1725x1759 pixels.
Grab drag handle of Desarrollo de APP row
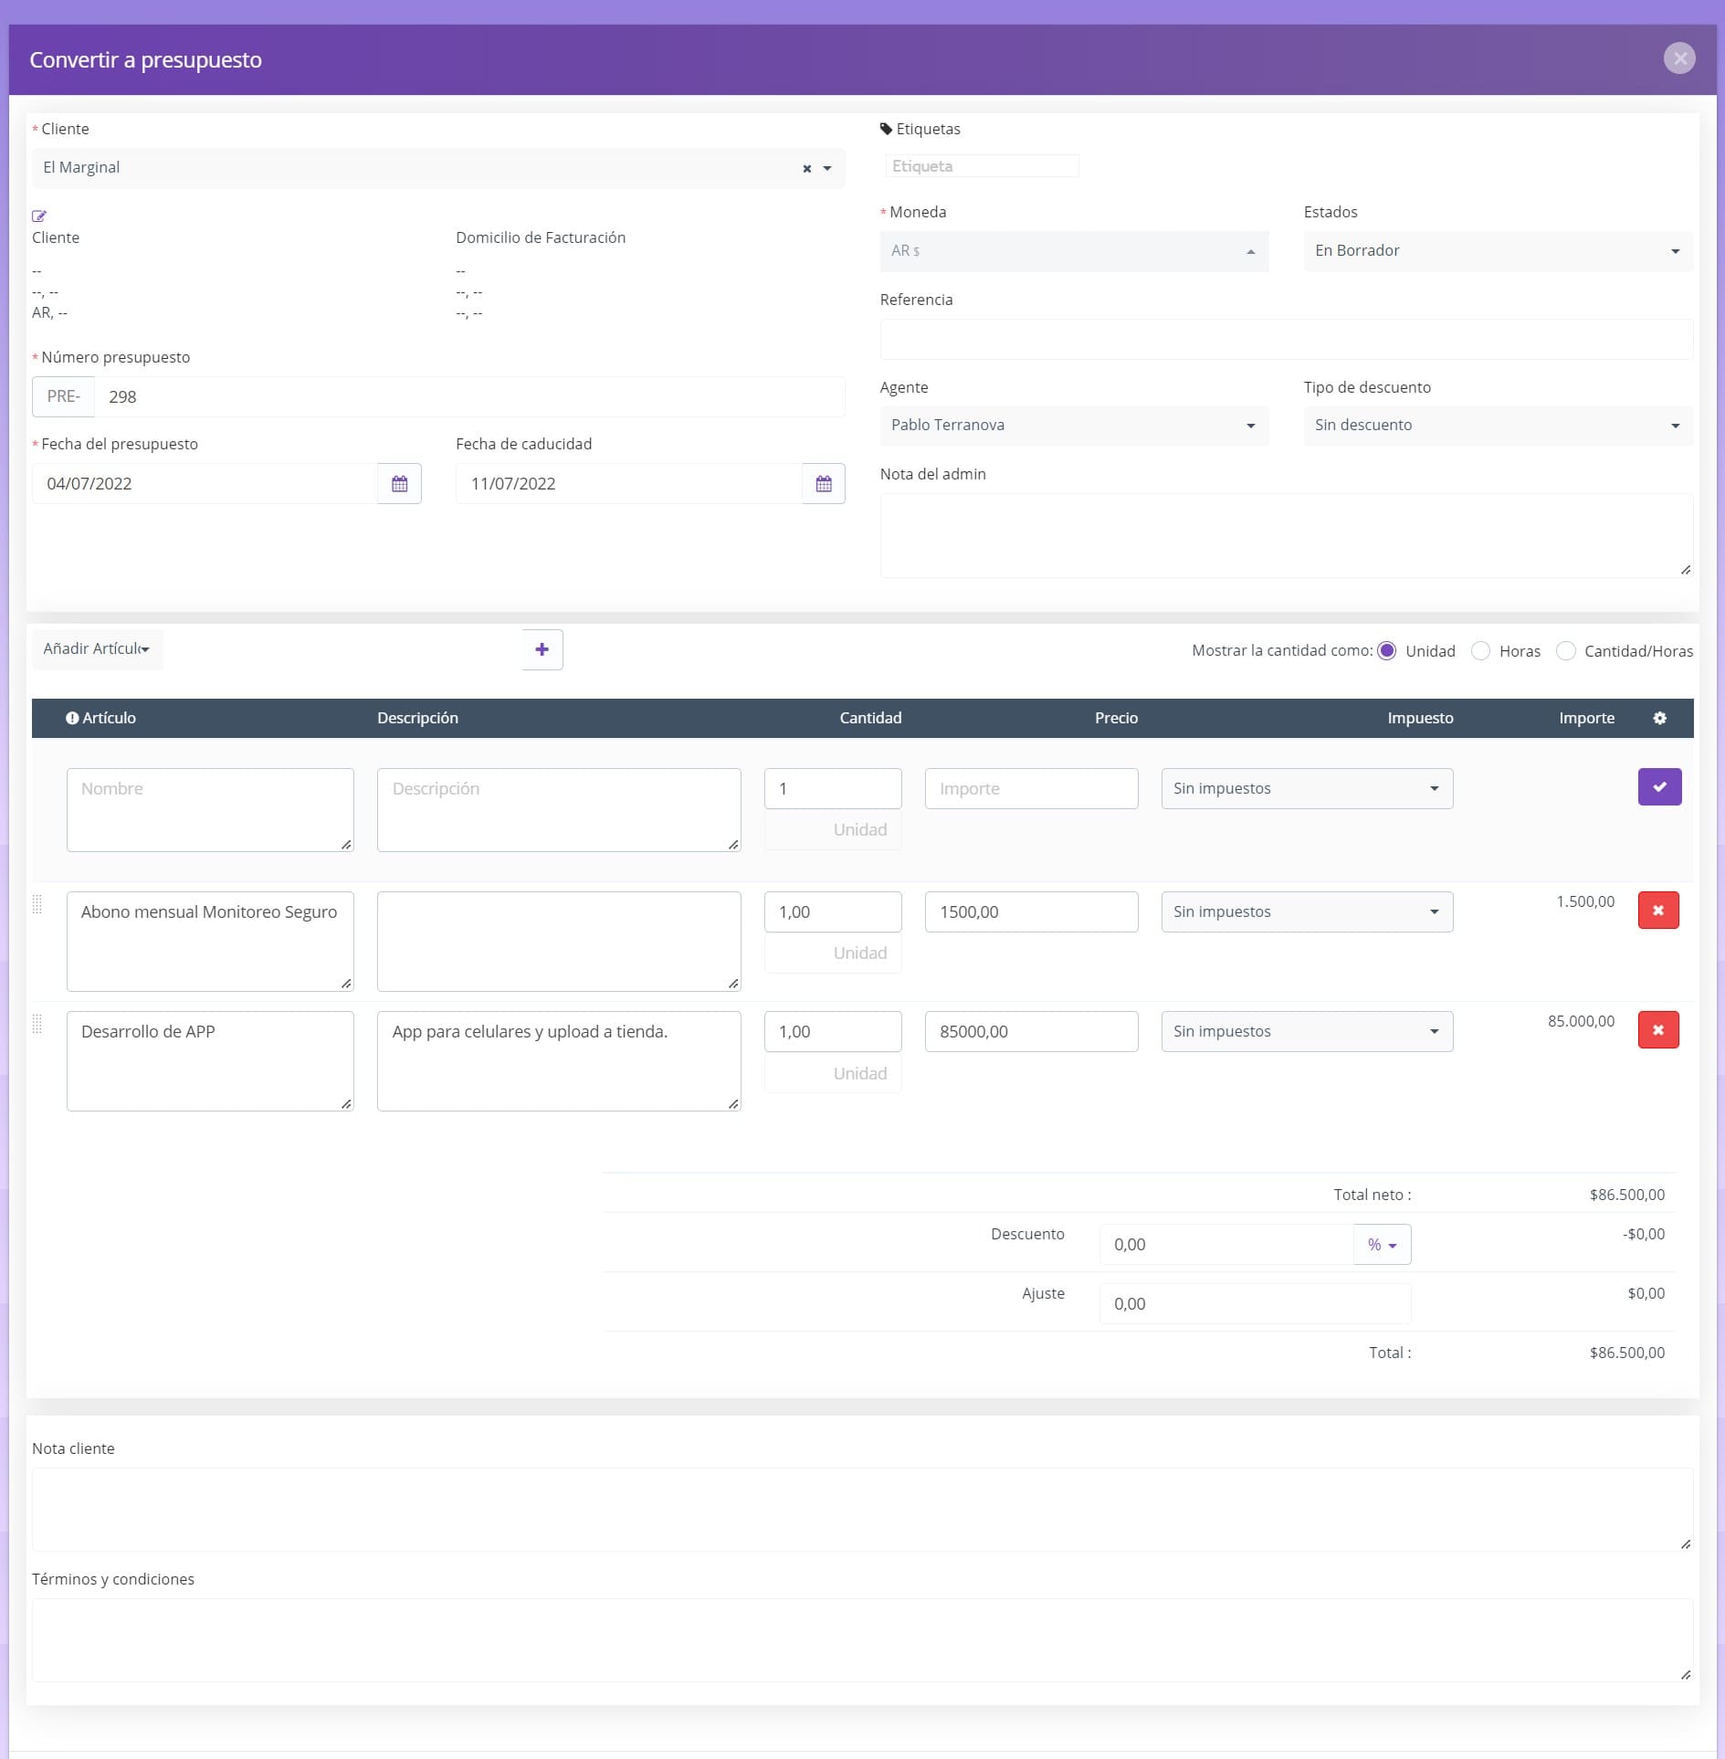37,1024
